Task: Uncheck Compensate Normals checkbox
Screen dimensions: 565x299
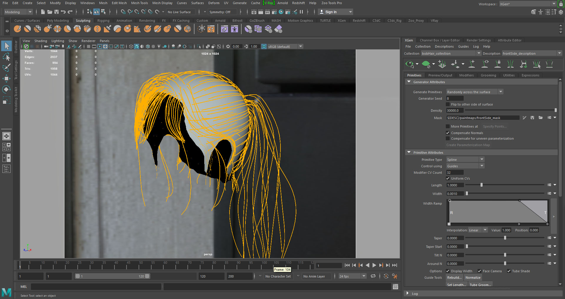Action: (x=448, y=133)
